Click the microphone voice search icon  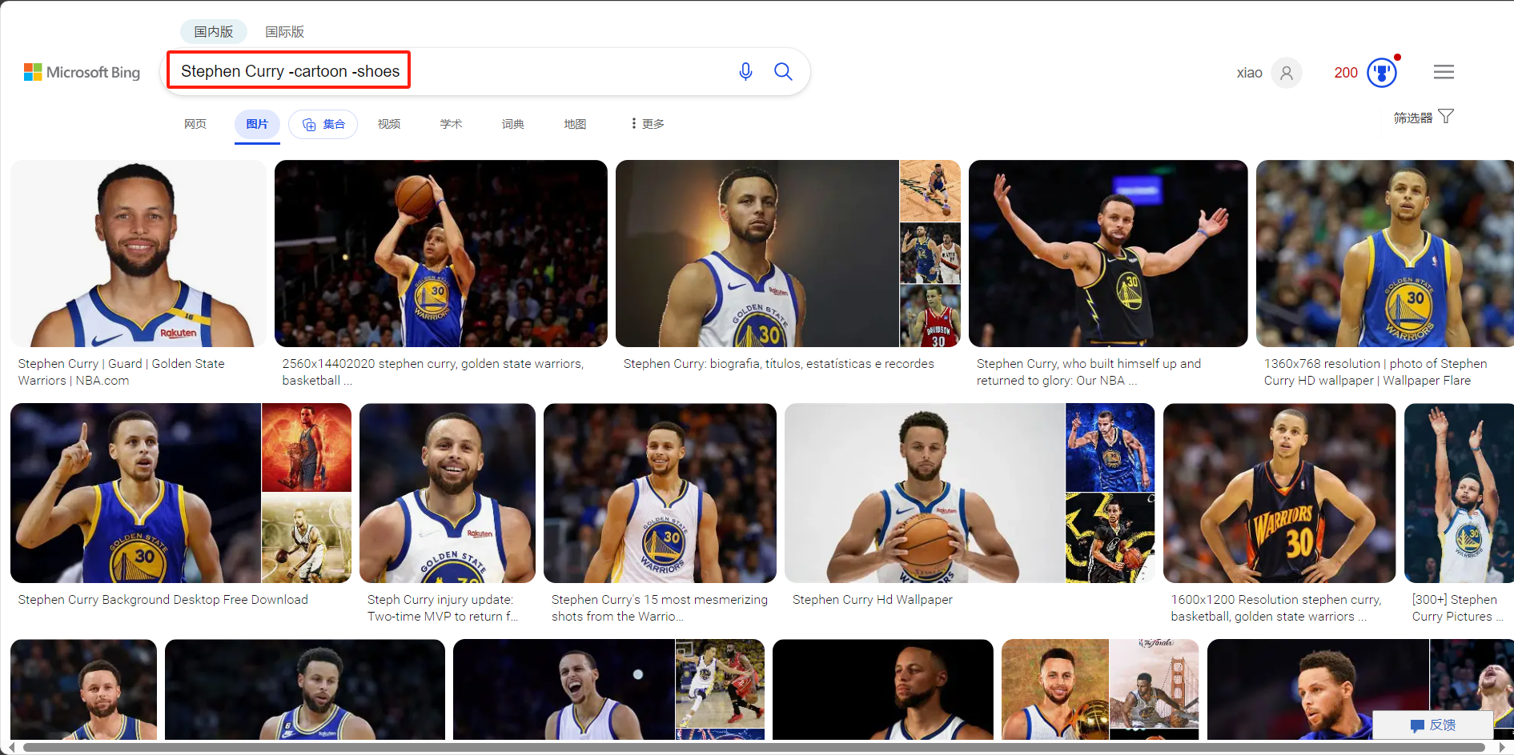click(745, 71)
